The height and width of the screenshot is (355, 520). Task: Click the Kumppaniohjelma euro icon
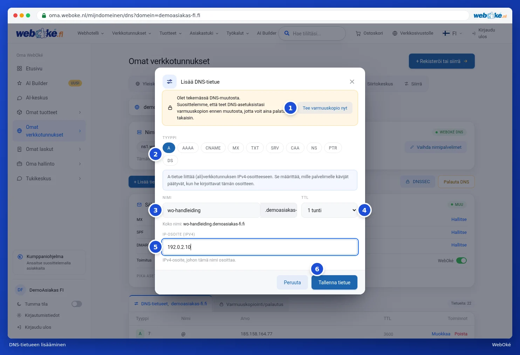[20, 257]
